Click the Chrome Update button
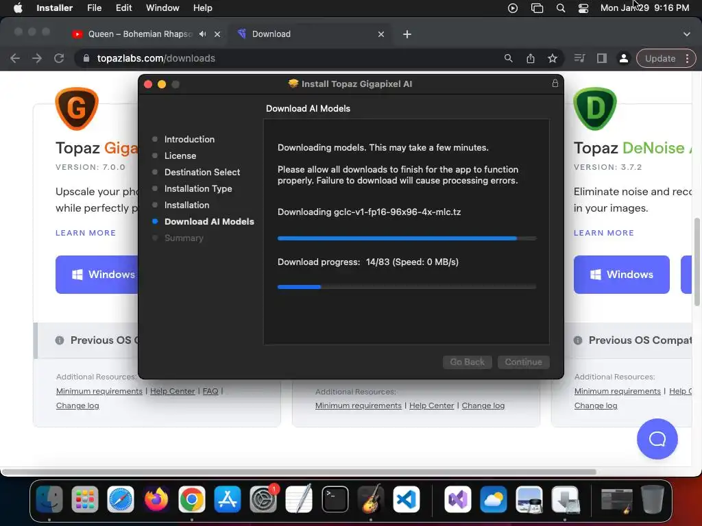 pos(660,58)
